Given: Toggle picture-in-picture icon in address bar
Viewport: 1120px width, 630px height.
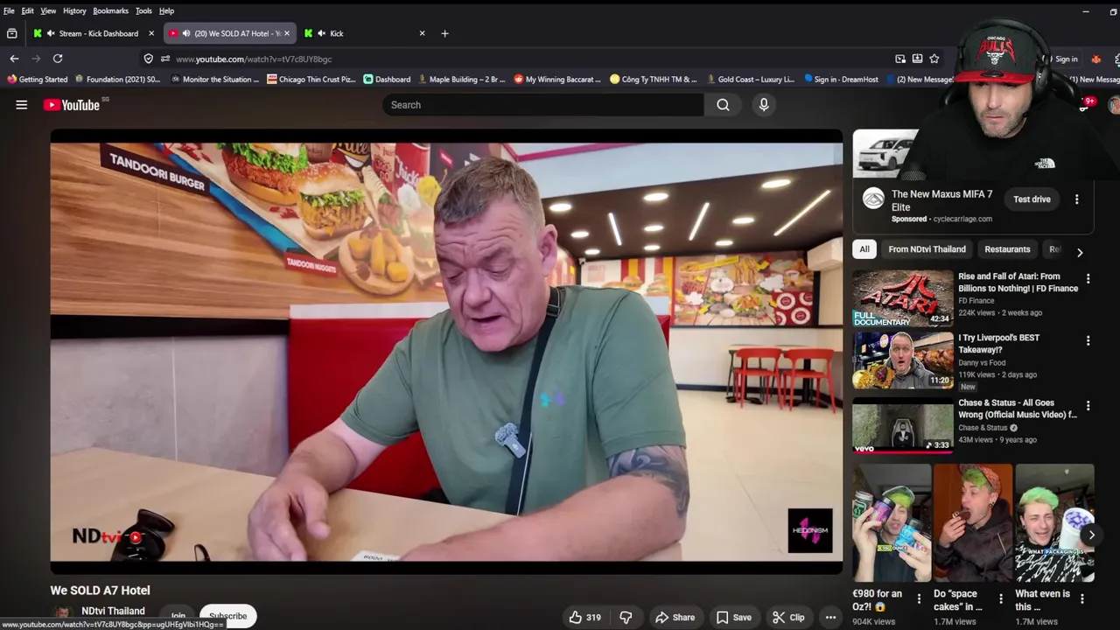Looking at the screenshot, I should click(x=900, y=59).
